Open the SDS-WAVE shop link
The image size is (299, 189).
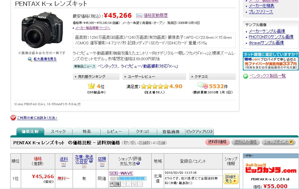pos(121,173)
